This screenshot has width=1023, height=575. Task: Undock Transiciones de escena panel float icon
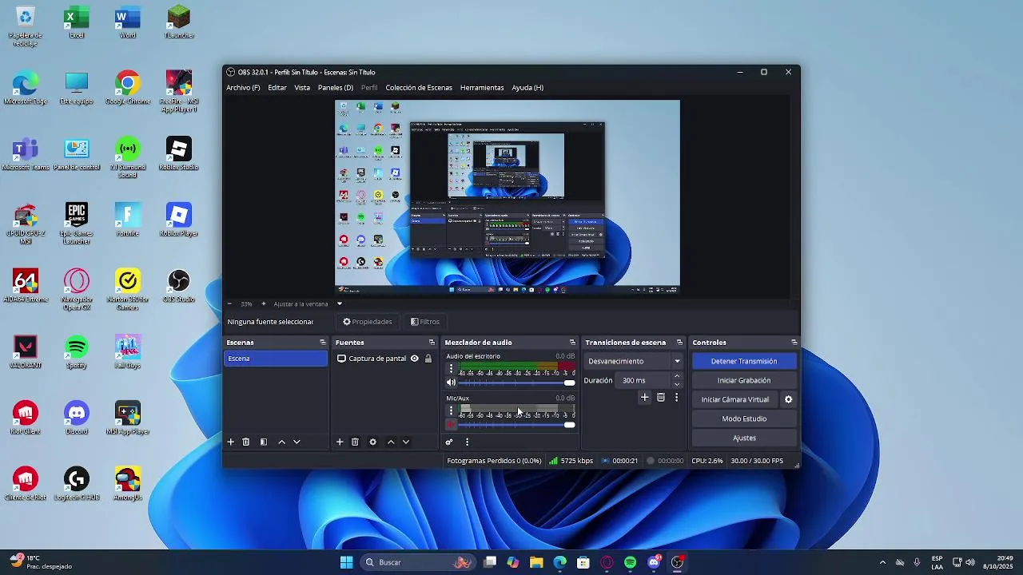tap(679, 343)
